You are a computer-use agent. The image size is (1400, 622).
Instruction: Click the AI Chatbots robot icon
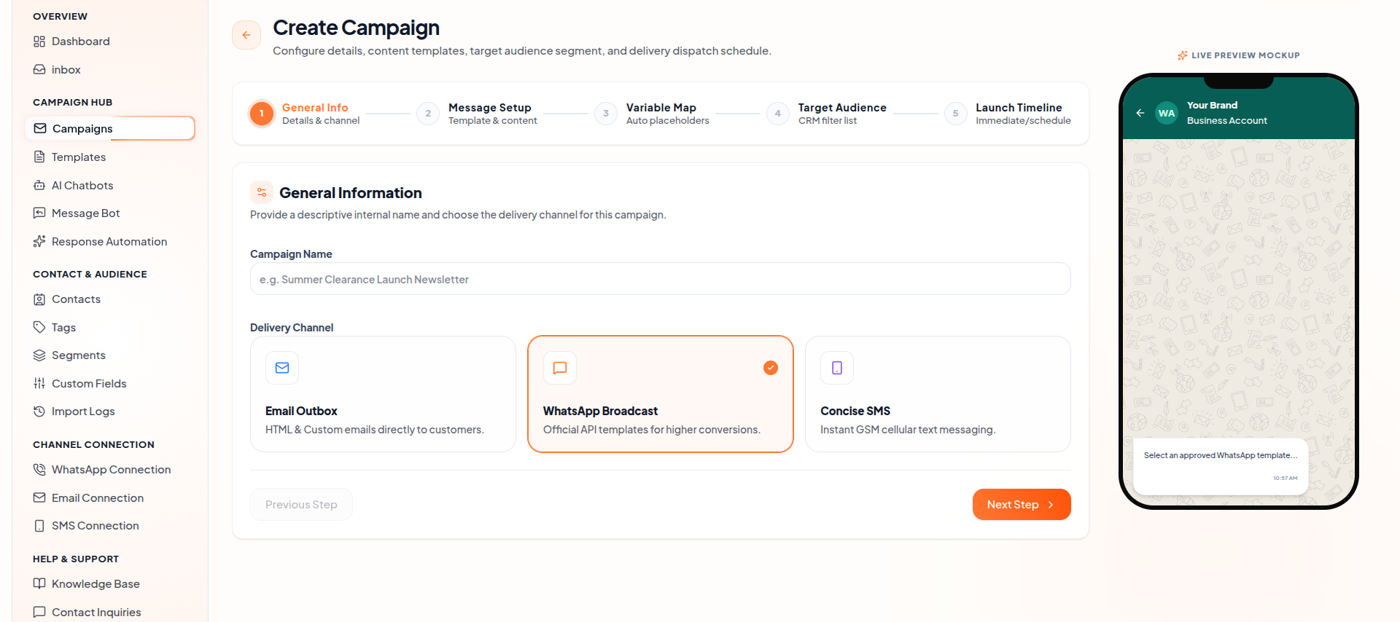(x=39, y=185)
